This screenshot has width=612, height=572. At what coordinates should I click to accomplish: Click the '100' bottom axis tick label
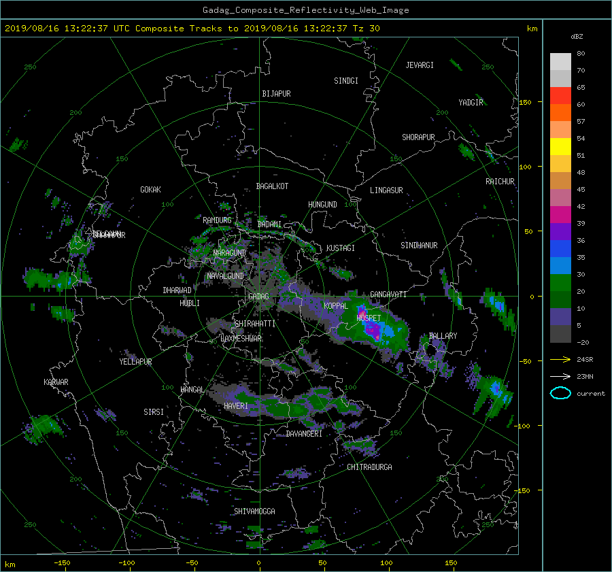pos(386,562)
